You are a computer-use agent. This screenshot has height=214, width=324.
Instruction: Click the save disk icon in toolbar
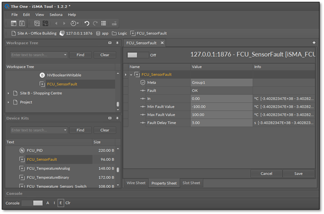[x=22, y=24]
